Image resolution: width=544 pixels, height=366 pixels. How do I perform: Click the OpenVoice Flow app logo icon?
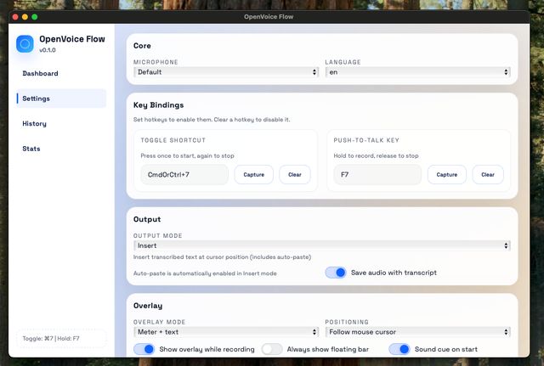[x=25, y=44]
